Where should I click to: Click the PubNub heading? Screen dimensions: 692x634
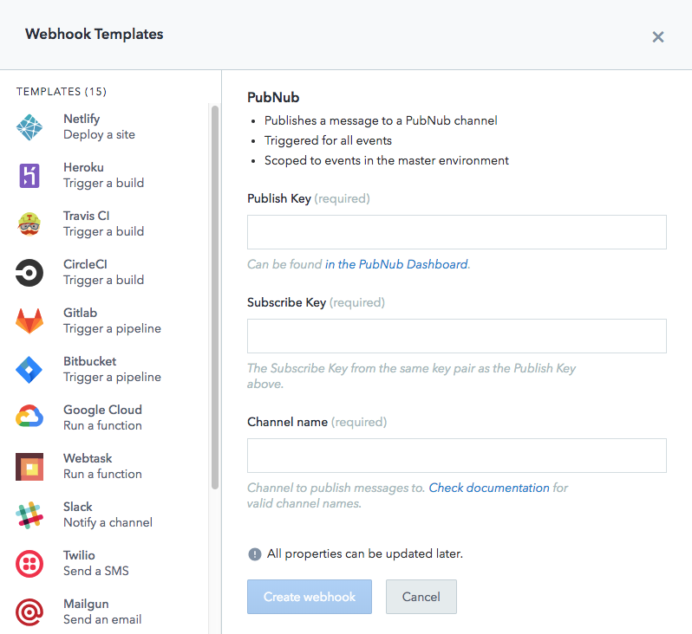click(x=273, y=97)
